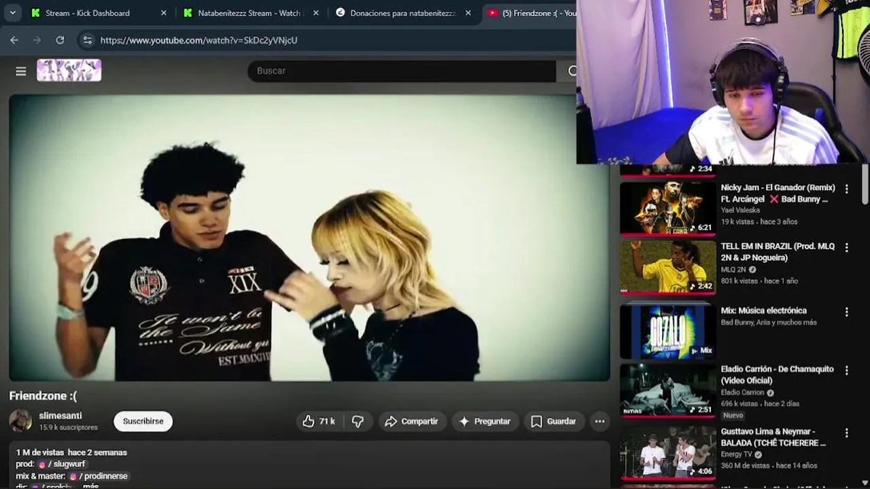The image size is (870, 489).
Task: Open options menu for Nicky Jam video
Action: coord(846,189)
